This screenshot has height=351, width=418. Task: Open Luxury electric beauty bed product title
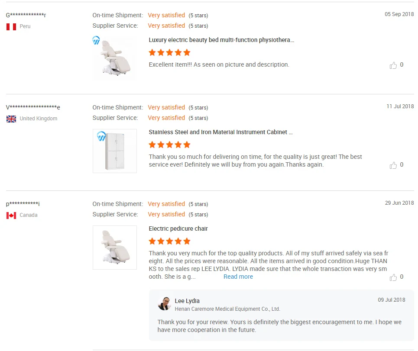221,40
